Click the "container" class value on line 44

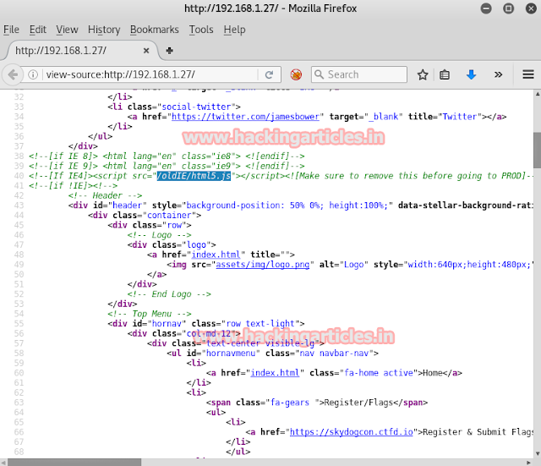169,215
